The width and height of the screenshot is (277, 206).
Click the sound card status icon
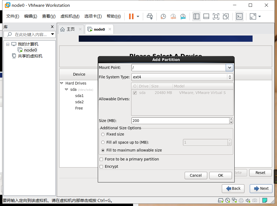pyautogui.click(x=248, y=201)
